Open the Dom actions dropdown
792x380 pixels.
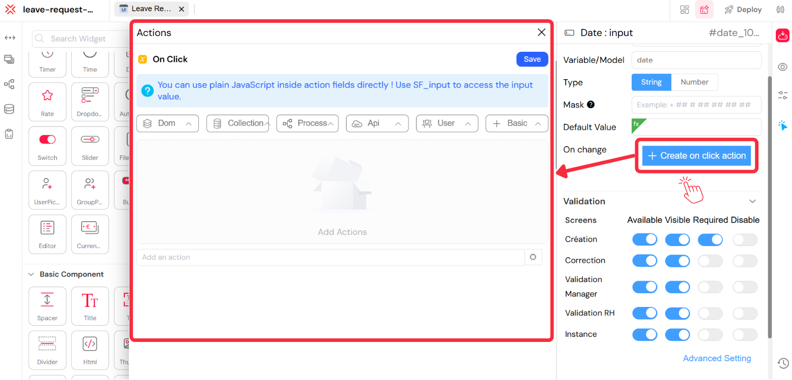click(167, 123)
